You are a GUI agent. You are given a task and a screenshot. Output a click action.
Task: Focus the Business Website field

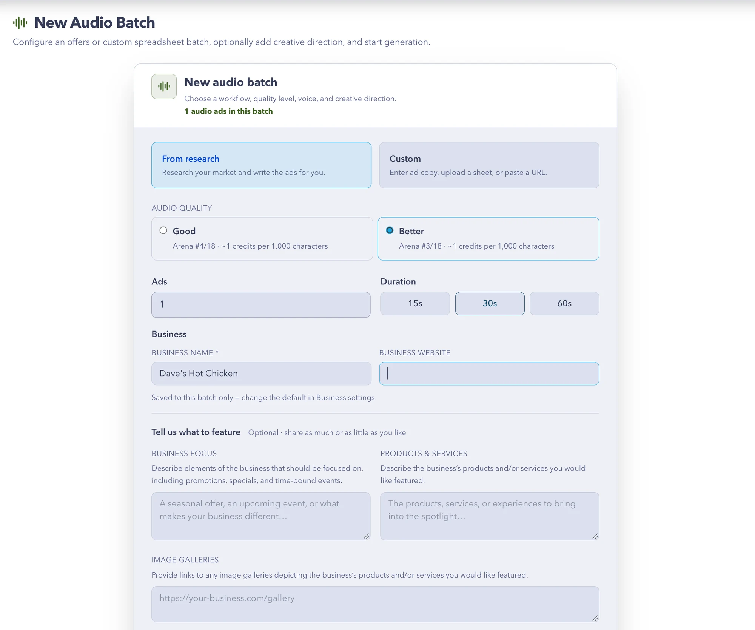[x=489, y=374]
